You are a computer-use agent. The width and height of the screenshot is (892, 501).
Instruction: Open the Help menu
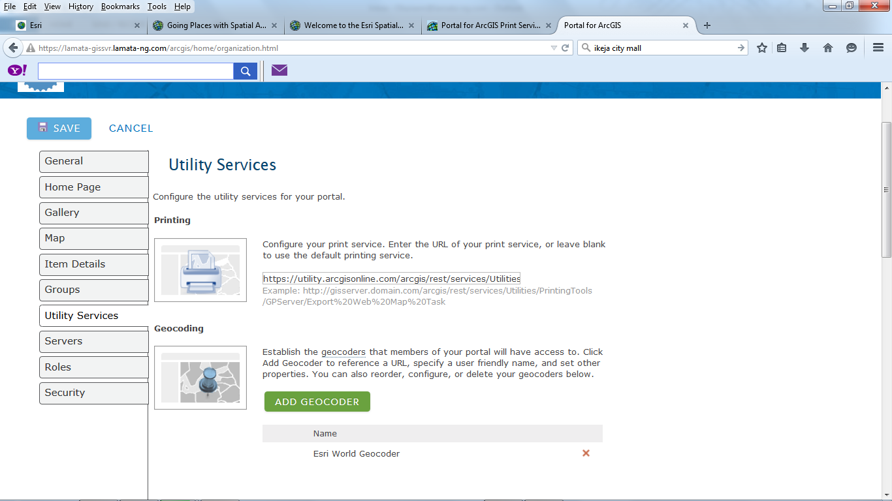(x=183, y=7)
